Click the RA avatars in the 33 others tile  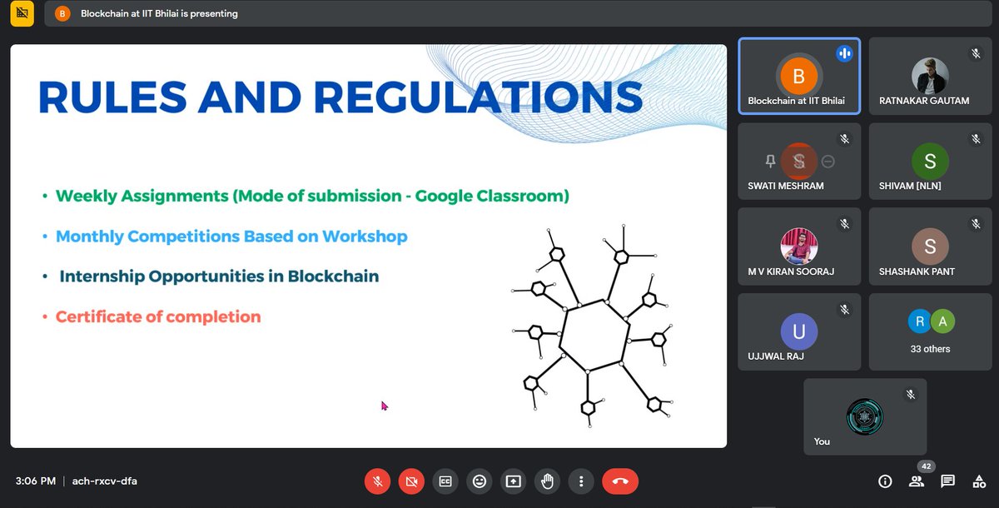[x=931, y=322]
